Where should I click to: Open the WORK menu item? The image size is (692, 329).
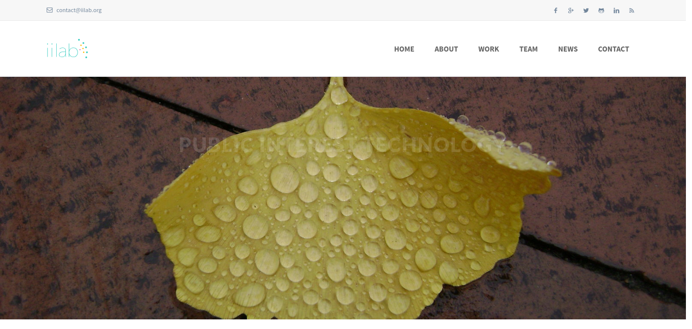[488, 49]
